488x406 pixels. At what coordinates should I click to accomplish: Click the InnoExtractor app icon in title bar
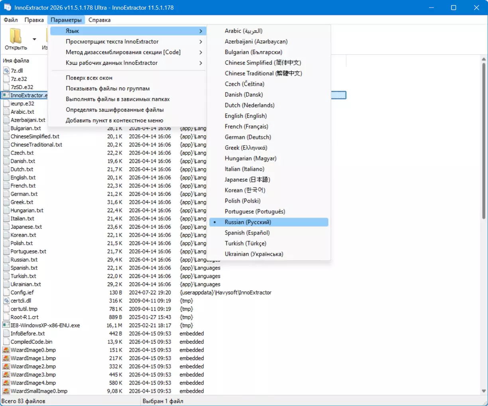click(x=8, y=8)
